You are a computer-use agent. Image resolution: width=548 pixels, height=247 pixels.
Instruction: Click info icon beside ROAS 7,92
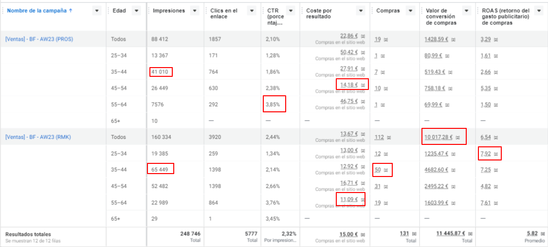[x=495, y=154]
